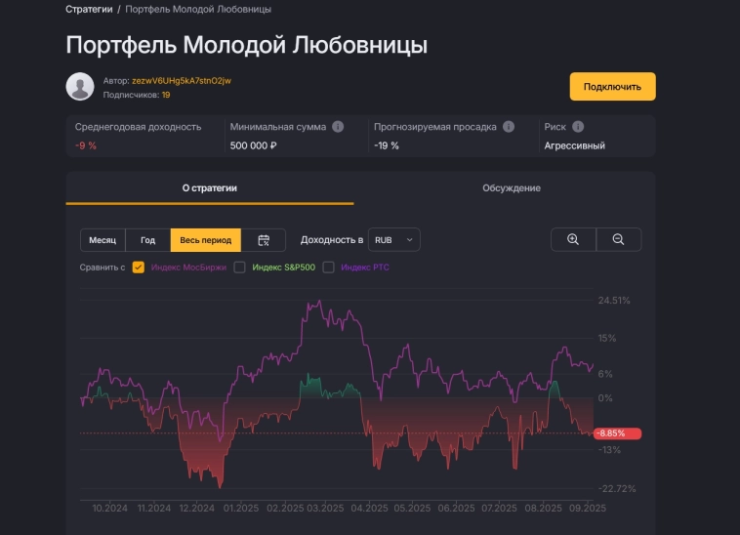Go to Стратегии breadcrumb link
Image resolution: width=740 pixels, height=535 pixels.
88,10
